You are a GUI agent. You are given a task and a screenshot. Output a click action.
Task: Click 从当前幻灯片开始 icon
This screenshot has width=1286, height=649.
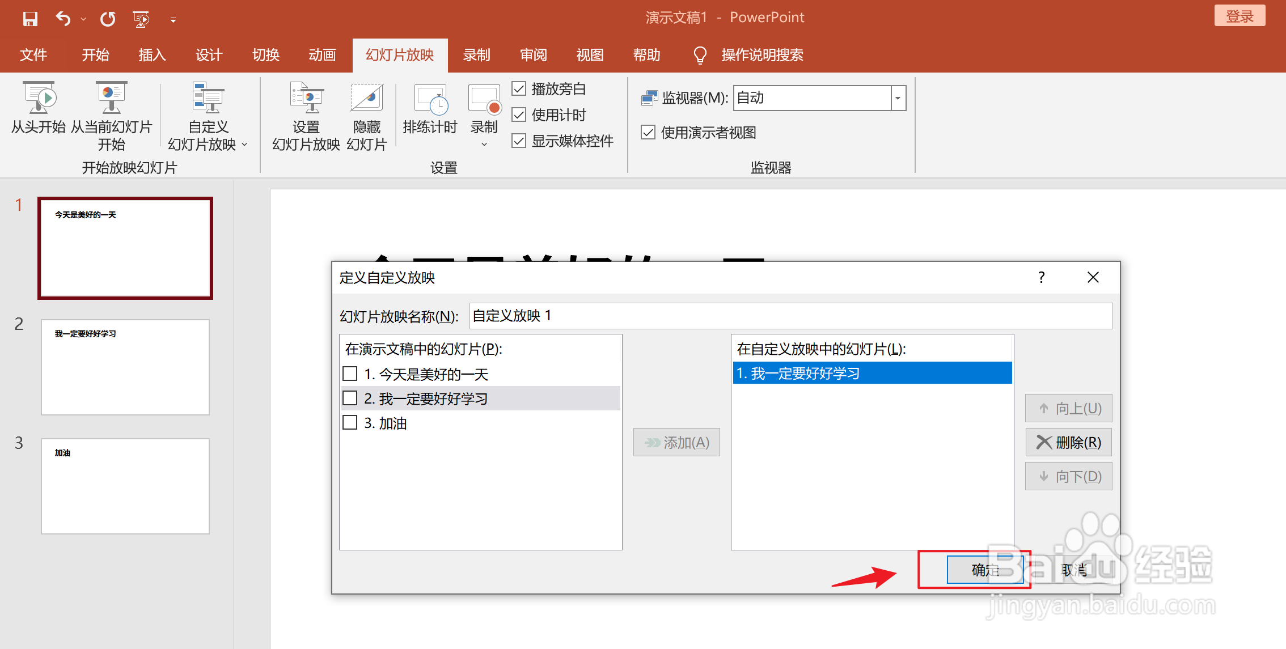pyautogui.click(x=111, y=96)
